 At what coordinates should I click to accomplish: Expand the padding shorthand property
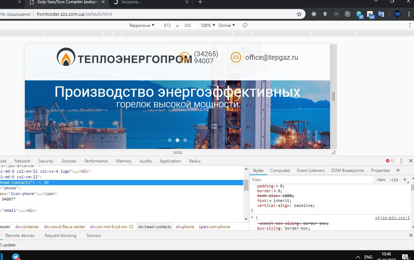point(277,186)
